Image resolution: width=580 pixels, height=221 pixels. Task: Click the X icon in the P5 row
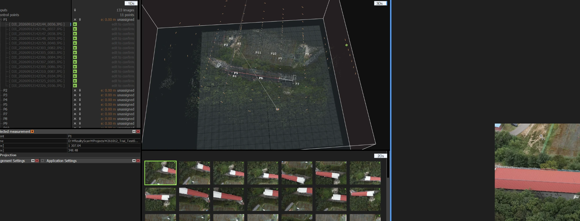click(x=75, y=105)
